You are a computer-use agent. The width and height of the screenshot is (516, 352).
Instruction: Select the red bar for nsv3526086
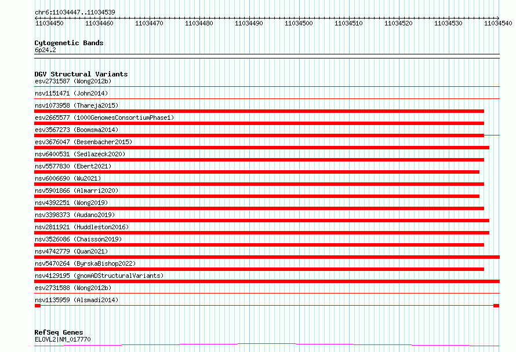tap(259, 245)
